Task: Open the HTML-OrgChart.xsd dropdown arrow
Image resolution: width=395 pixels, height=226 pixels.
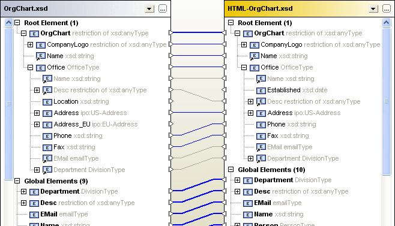Action: (373, 9)
